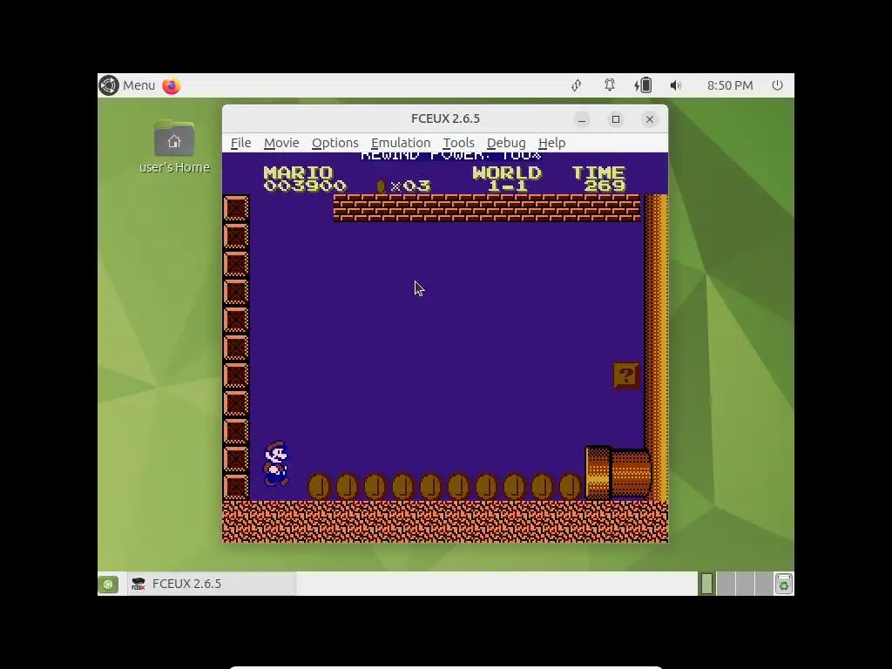
Task: Click the network connection tray icon
Action: (x=577, y=85)
